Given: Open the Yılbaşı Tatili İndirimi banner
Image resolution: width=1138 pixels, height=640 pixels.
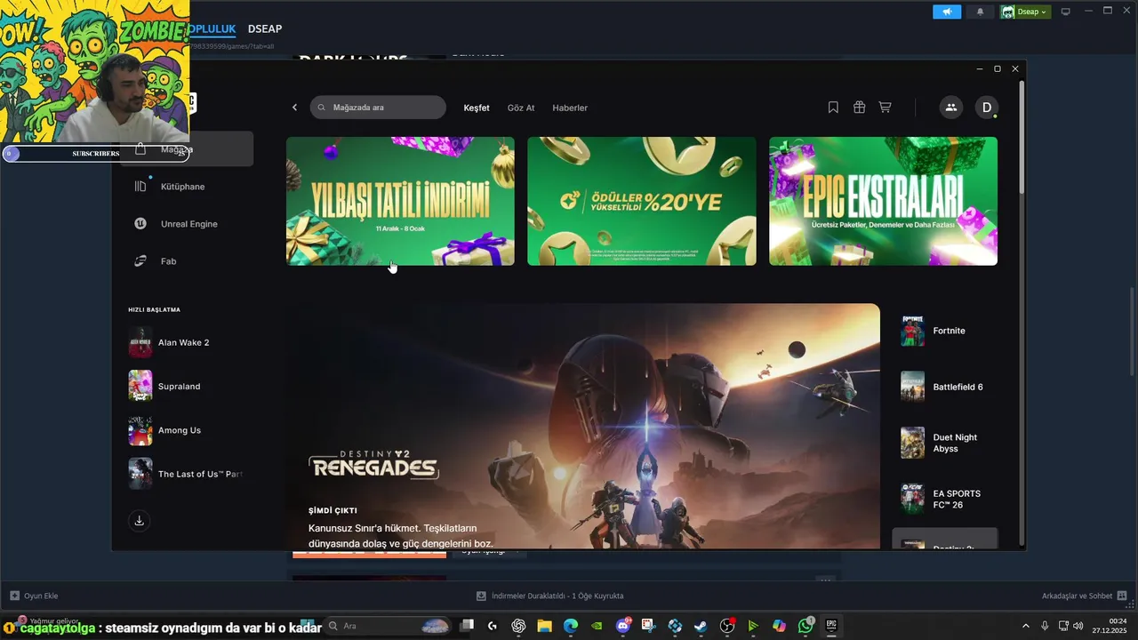Looking at the screenshot, I should [400, 201].
